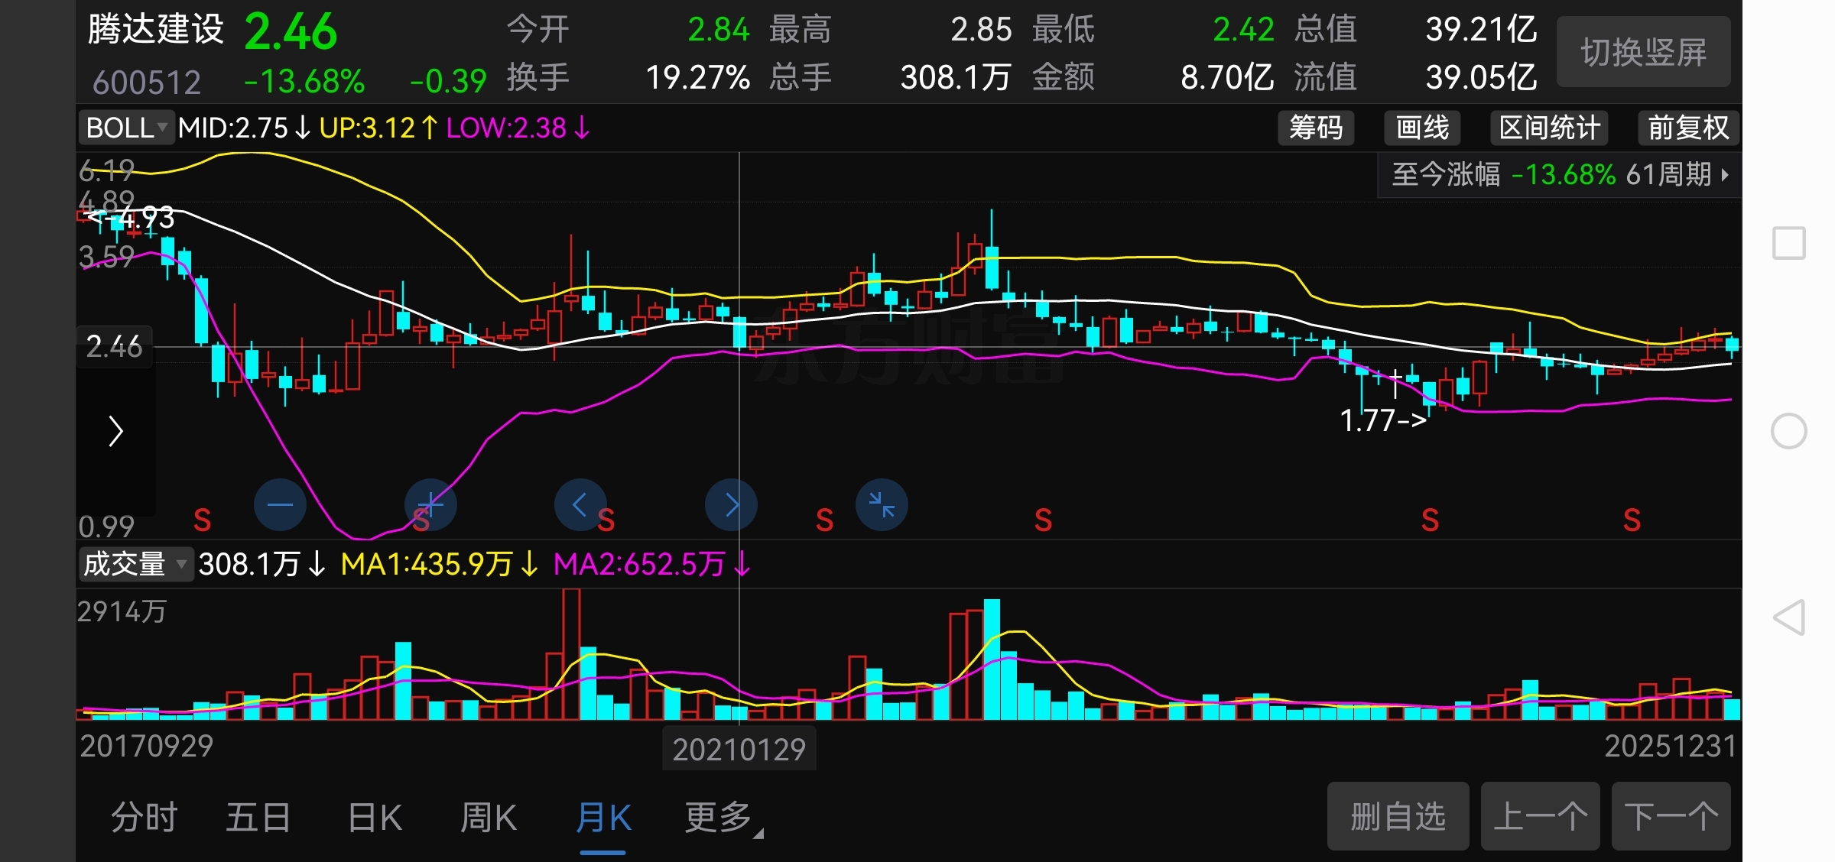The image size is (1835, 862).
Task: Switch to the 分时 intraday tab
Action: click(x=145, y=818)
